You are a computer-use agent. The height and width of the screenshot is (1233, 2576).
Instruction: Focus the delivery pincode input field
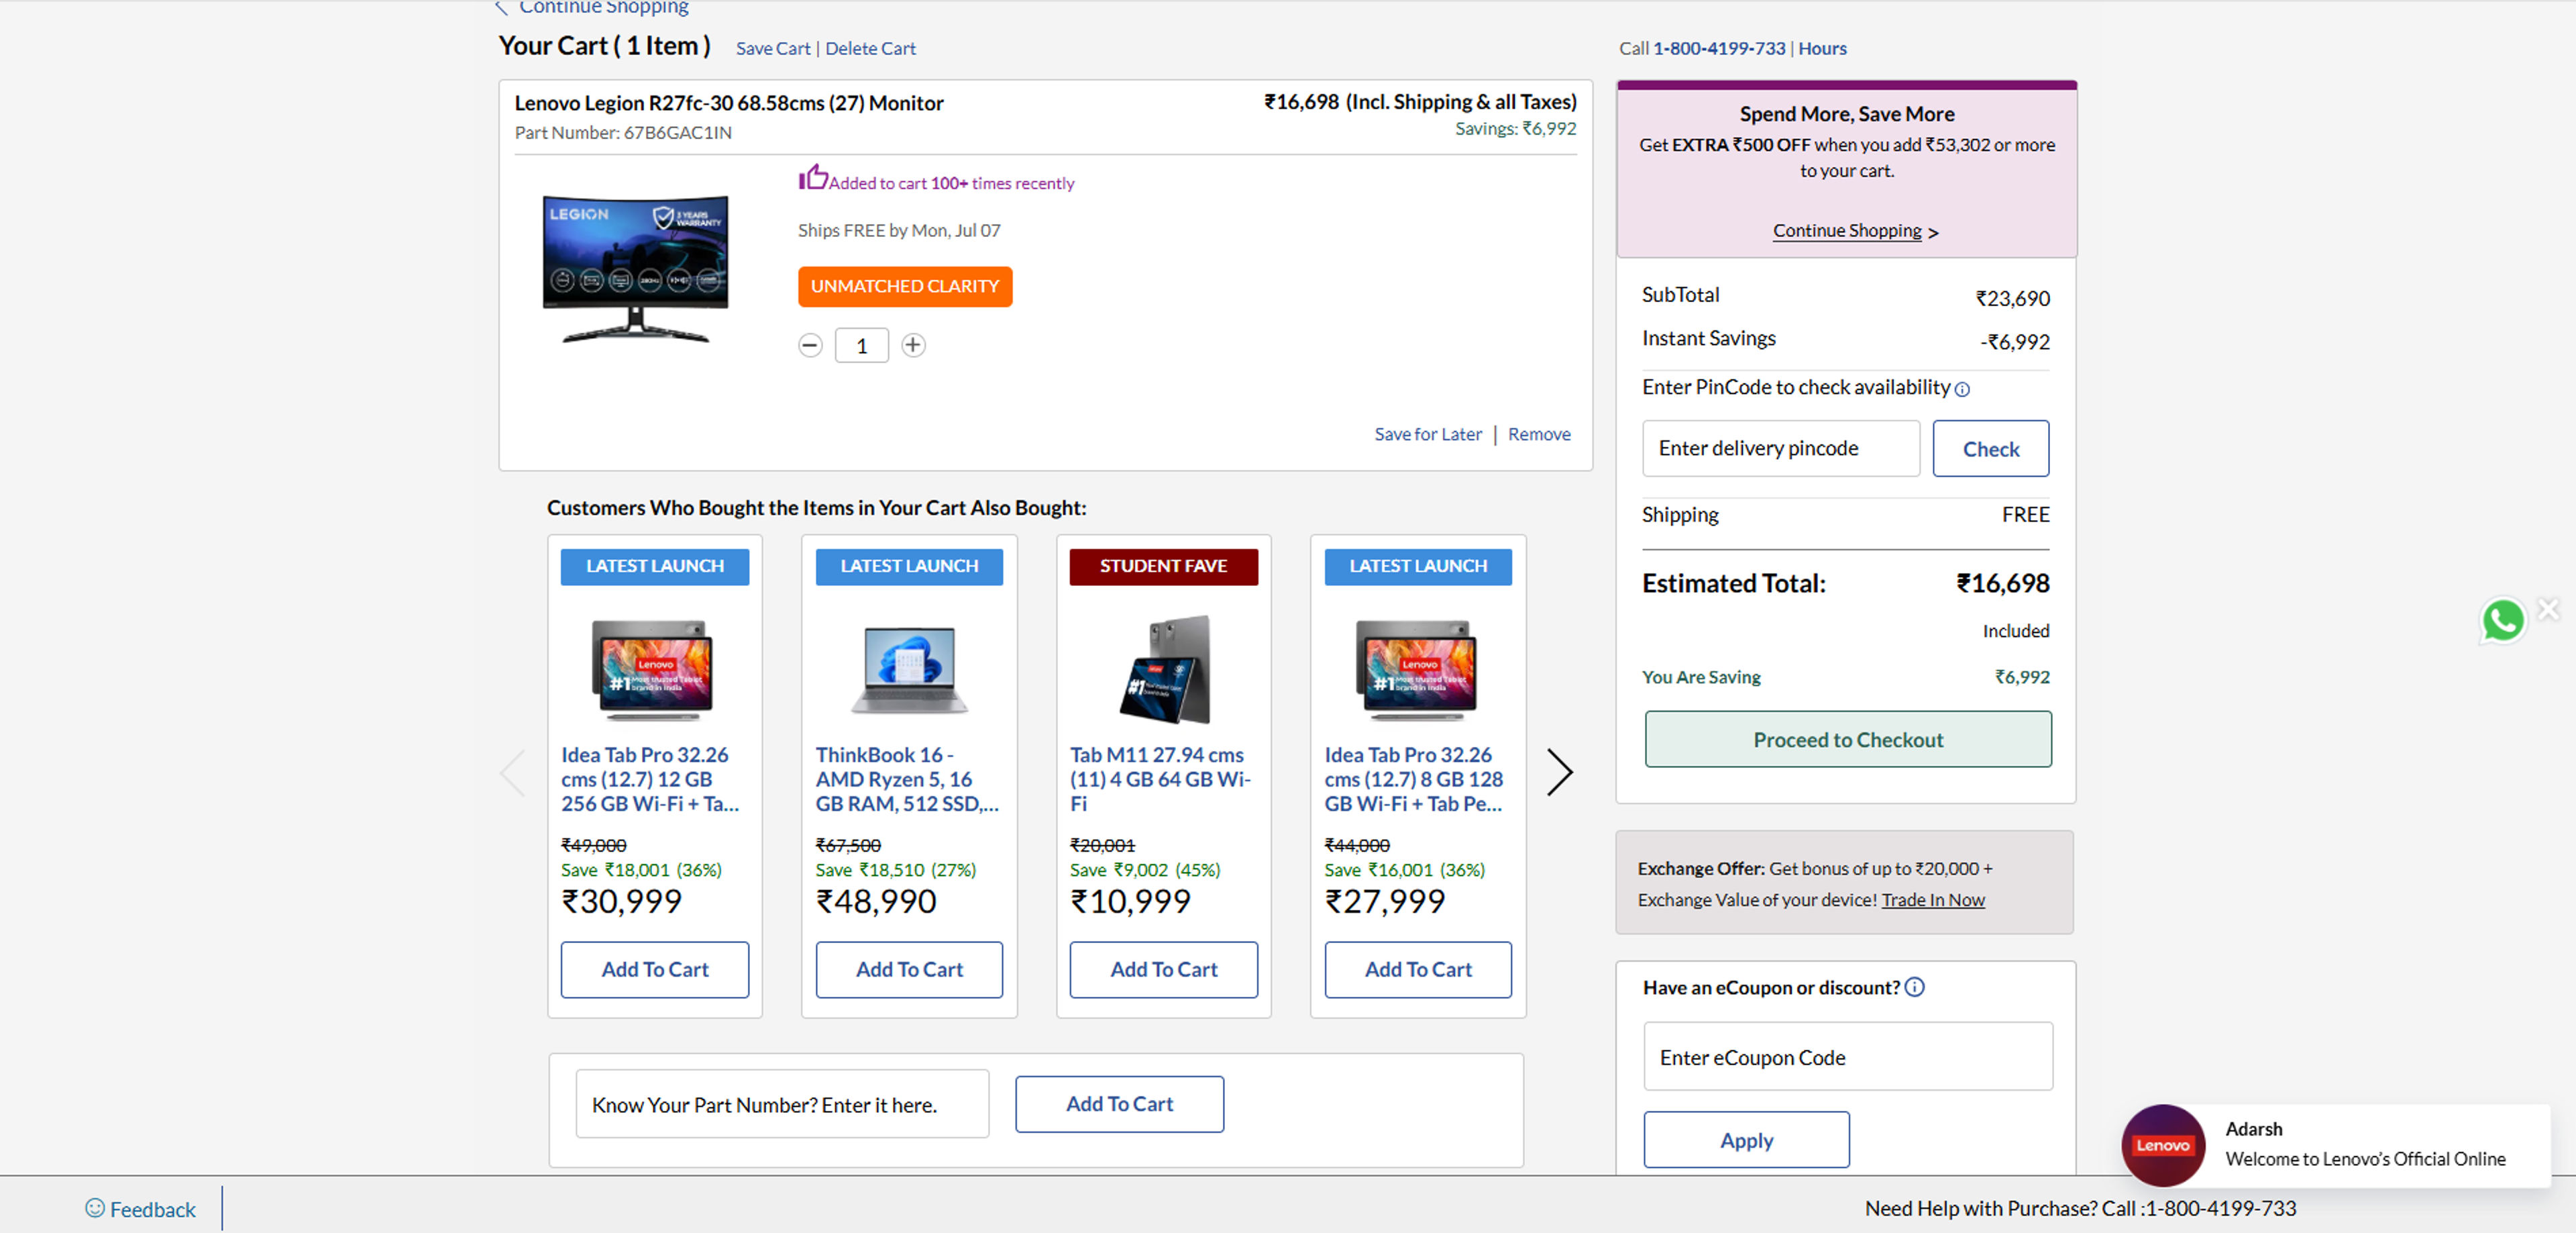tap(1780, 448)
